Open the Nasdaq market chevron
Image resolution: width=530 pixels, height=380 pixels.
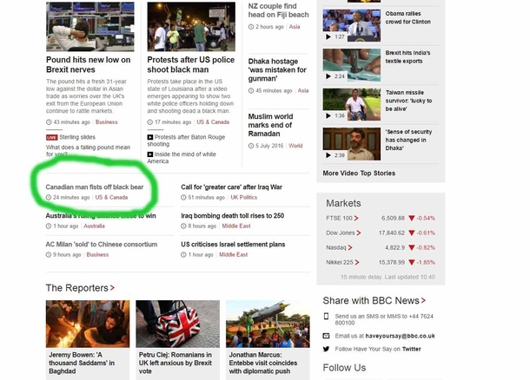[x=350, y=248]
